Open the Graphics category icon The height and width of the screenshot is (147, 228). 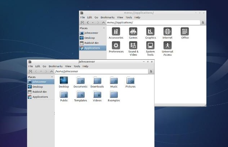tap(150, 32)
